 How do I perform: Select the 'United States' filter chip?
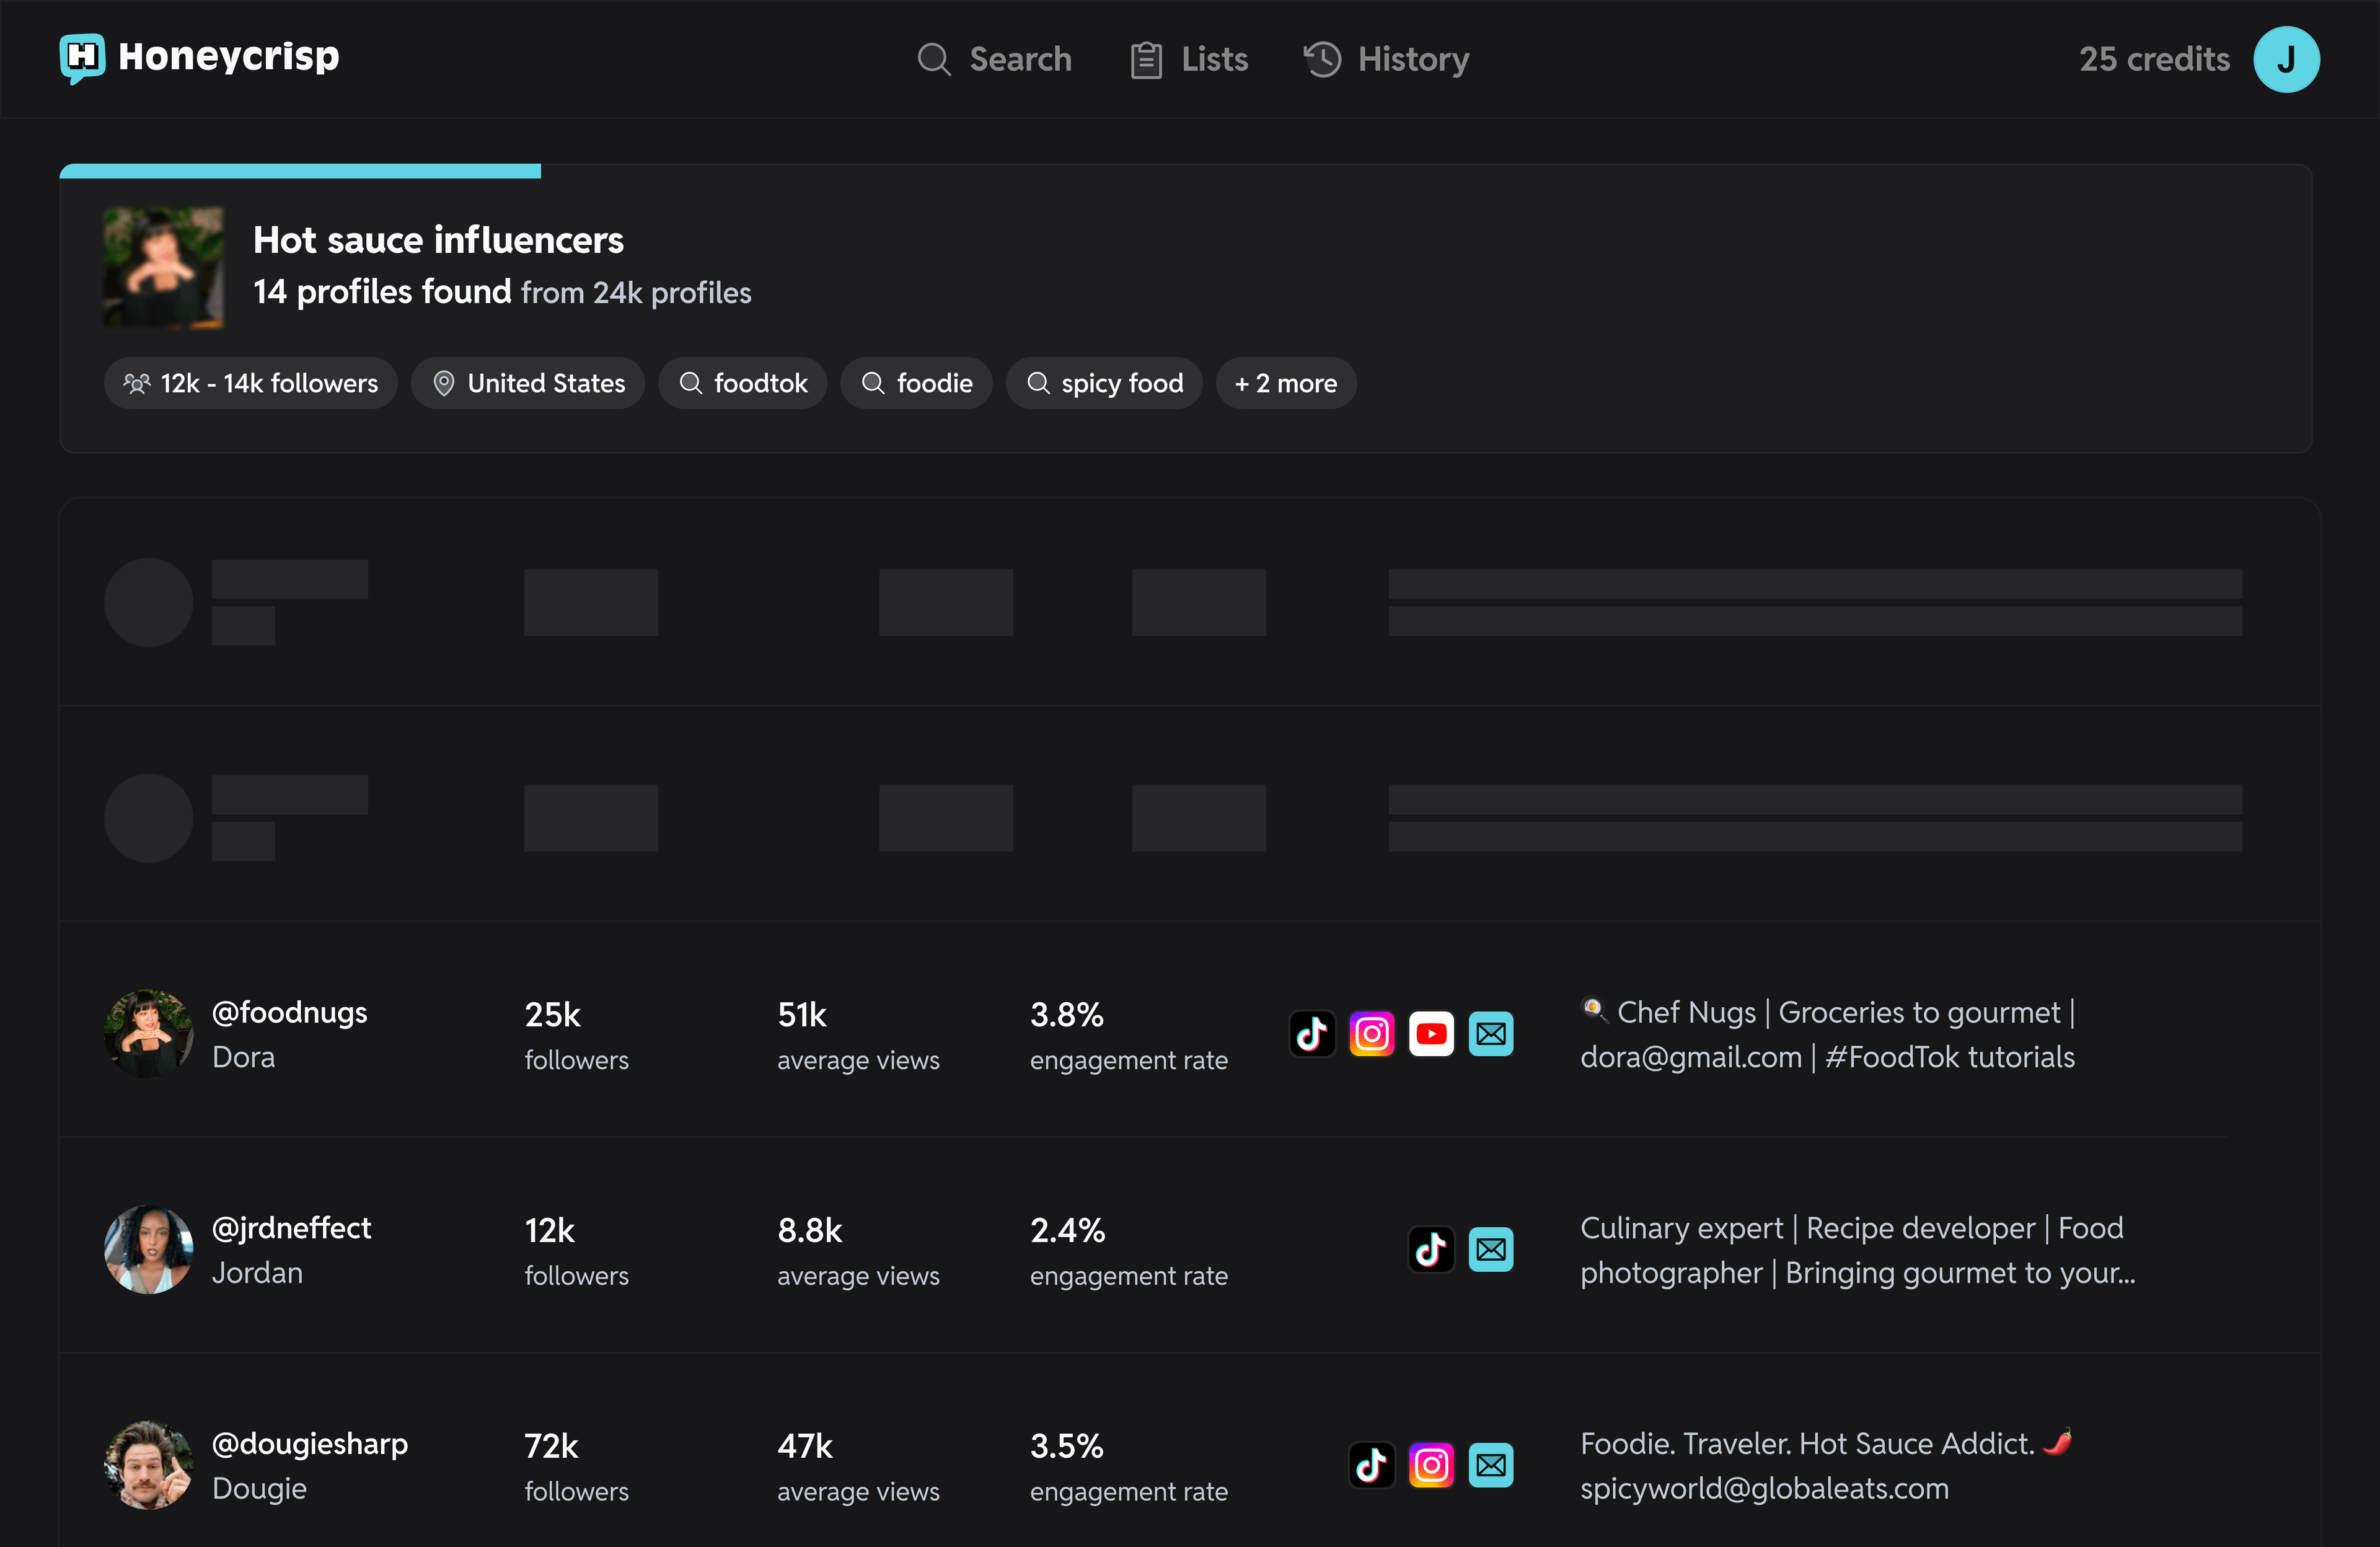tap(527, 383)
